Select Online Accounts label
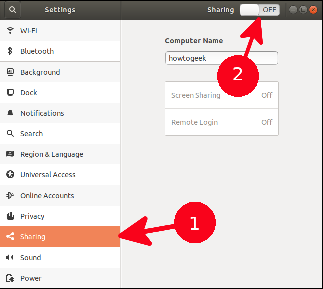Viewport: 323px width, 289px height. pyautogui.click(x=47, y=195)
